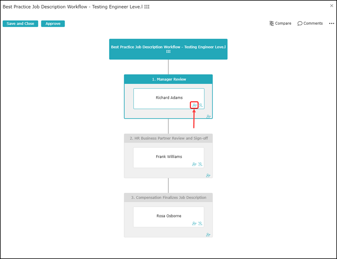Click the Save and Close button
This screenshot has width=337, height=259.
[20, 24]
